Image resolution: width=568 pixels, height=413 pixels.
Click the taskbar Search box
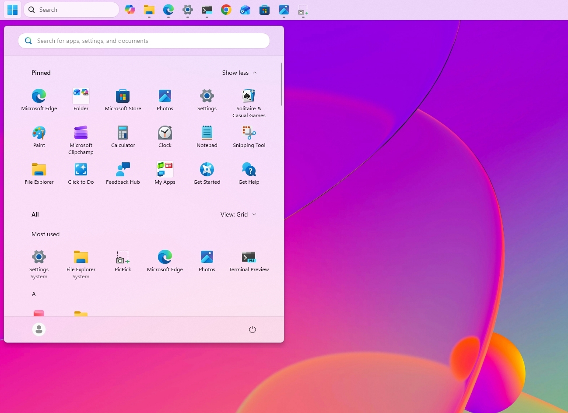[71, 10]
